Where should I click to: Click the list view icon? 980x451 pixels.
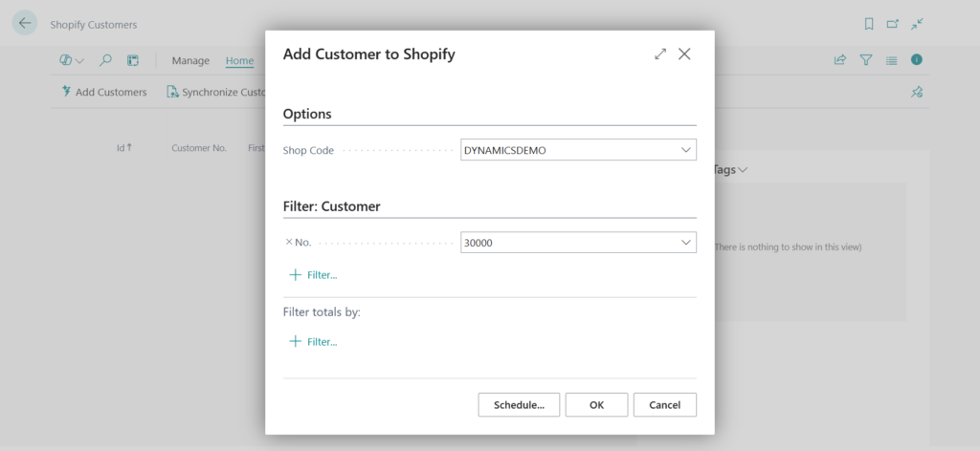tap(891, 60)
